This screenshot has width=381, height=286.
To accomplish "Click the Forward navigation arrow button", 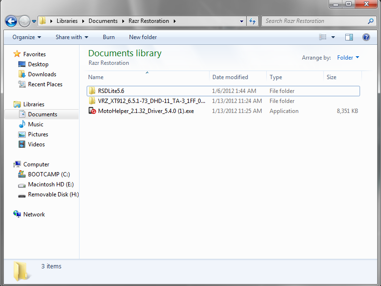I will 24,21.
